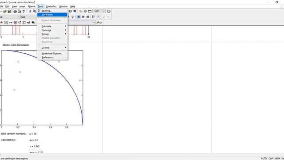Expand the Calculate submenu

(52, 26)
